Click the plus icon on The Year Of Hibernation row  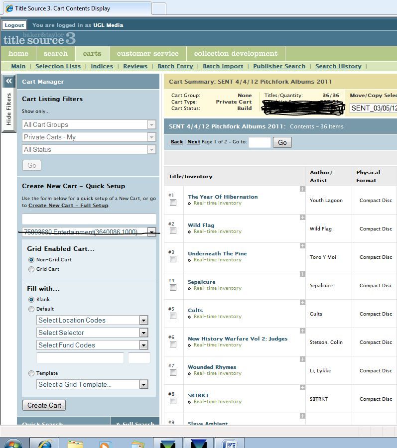click(302, 189)
